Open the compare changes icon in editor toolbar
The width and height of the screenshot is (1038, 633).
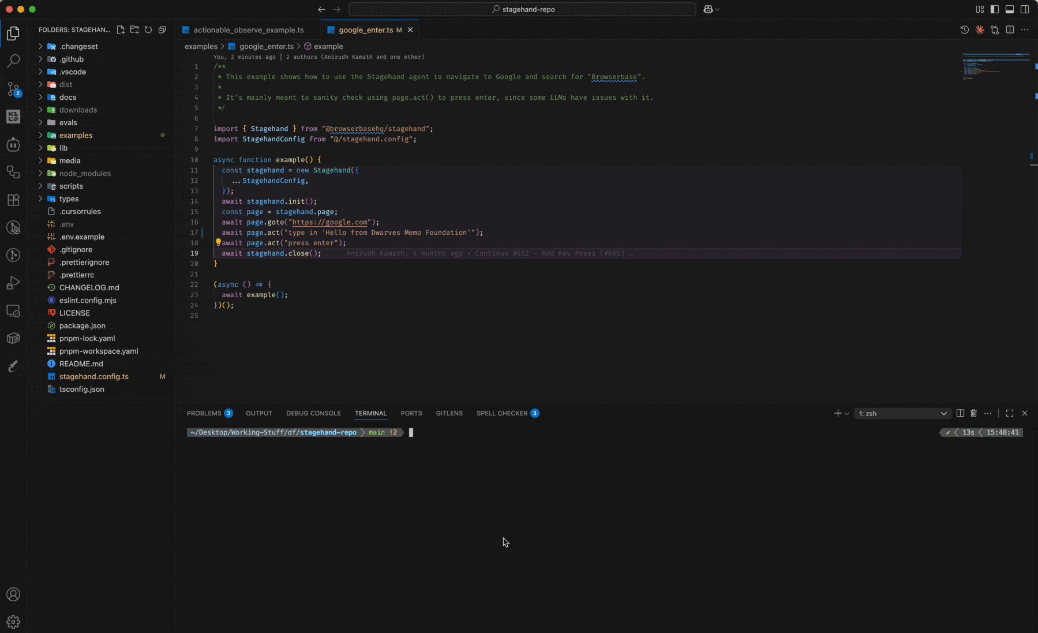995,30
